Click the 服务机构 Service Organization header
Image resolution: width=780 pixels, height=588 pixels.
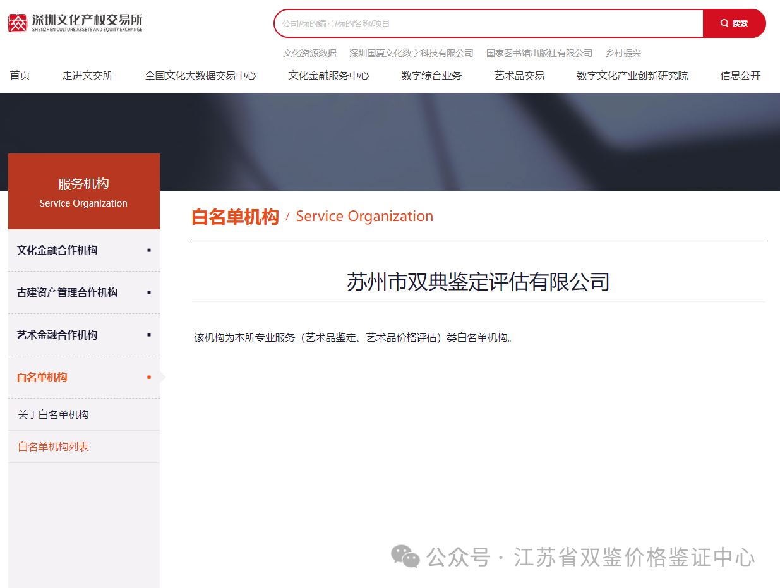pyautogui.click(x=84, y=191)
